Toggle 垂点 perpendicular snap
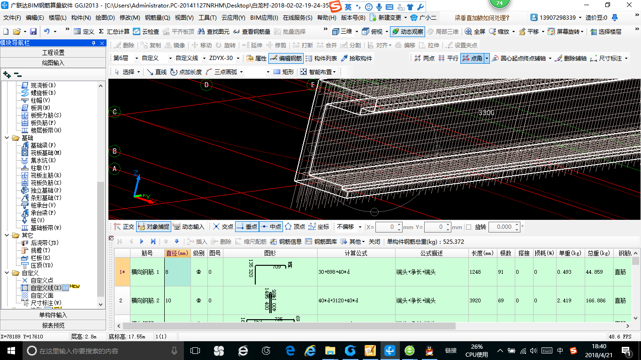Image resolution: width=641 pixels, height=360 pixels. coord(247,226)
